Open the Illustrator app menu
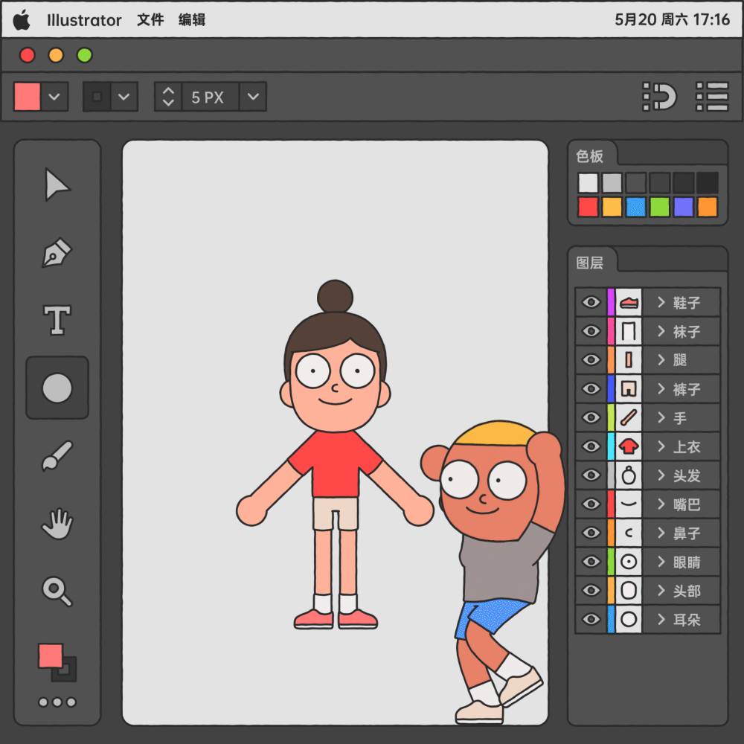This screenshot has width=744, height=744. pyautogui.click(x=84, y=20)
